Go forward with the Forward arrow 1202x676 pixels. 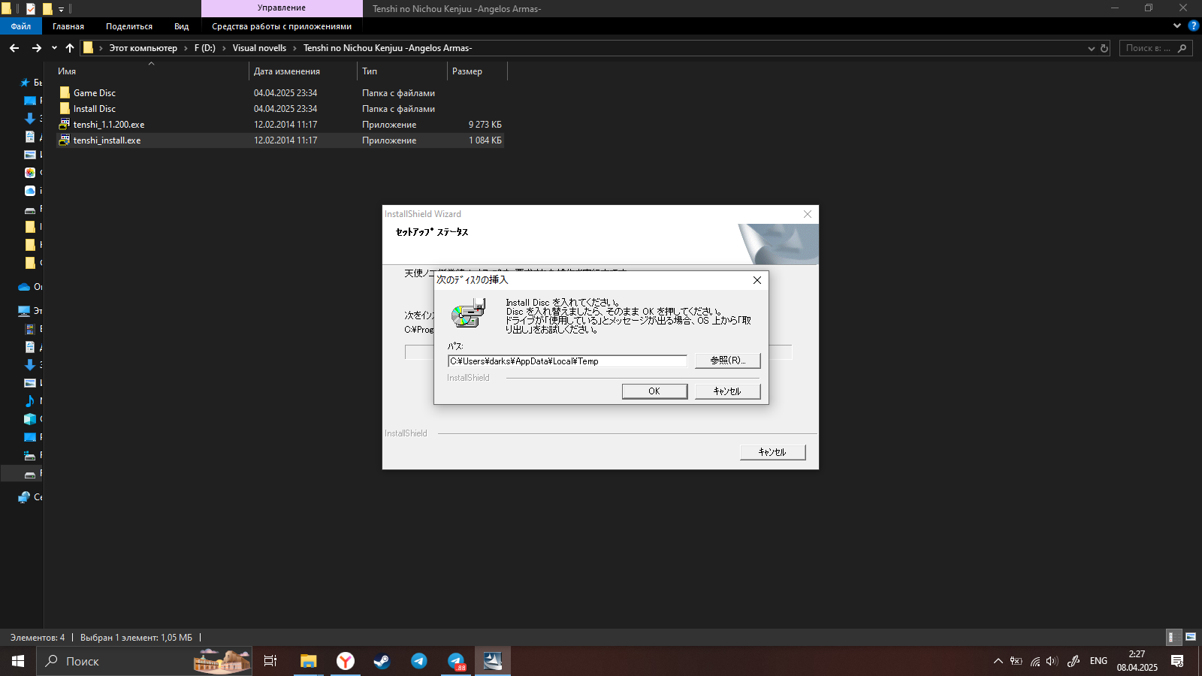click(x=36, y=48)
